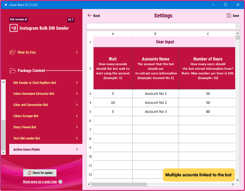Viewport: 245px width, 191px height.
Task: Click the circle icon beside v-user.com link
Action: coord(60,182)
